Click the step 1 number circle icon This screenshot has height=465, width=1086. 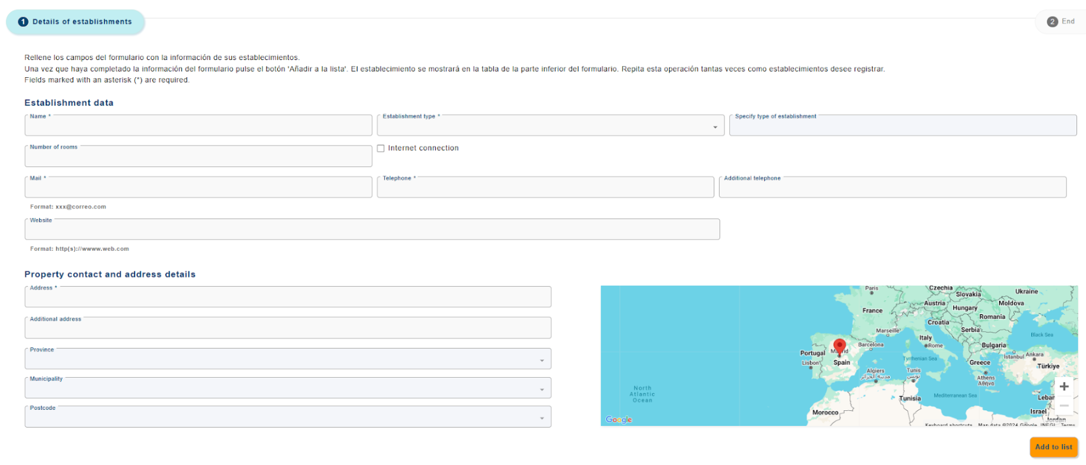point(23,22)
